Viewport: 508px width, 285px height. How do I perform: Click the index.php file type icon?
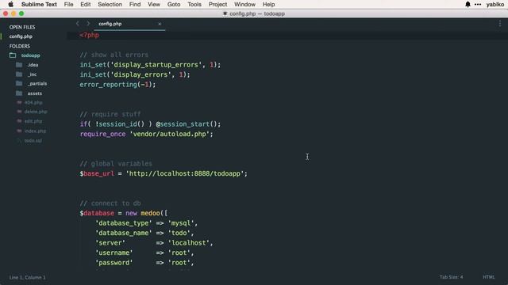(x=19, y=131)
